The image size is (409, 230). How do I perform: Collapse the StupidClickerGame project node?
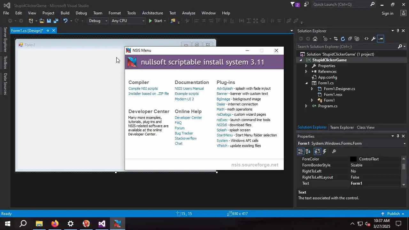coord(301,60)
